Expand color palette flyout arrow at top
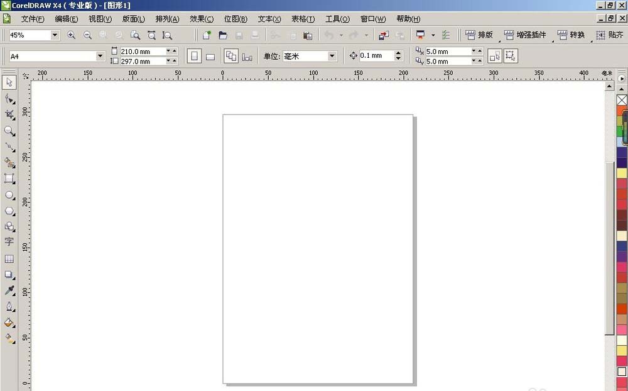628x391 pixels. [622, 79]
